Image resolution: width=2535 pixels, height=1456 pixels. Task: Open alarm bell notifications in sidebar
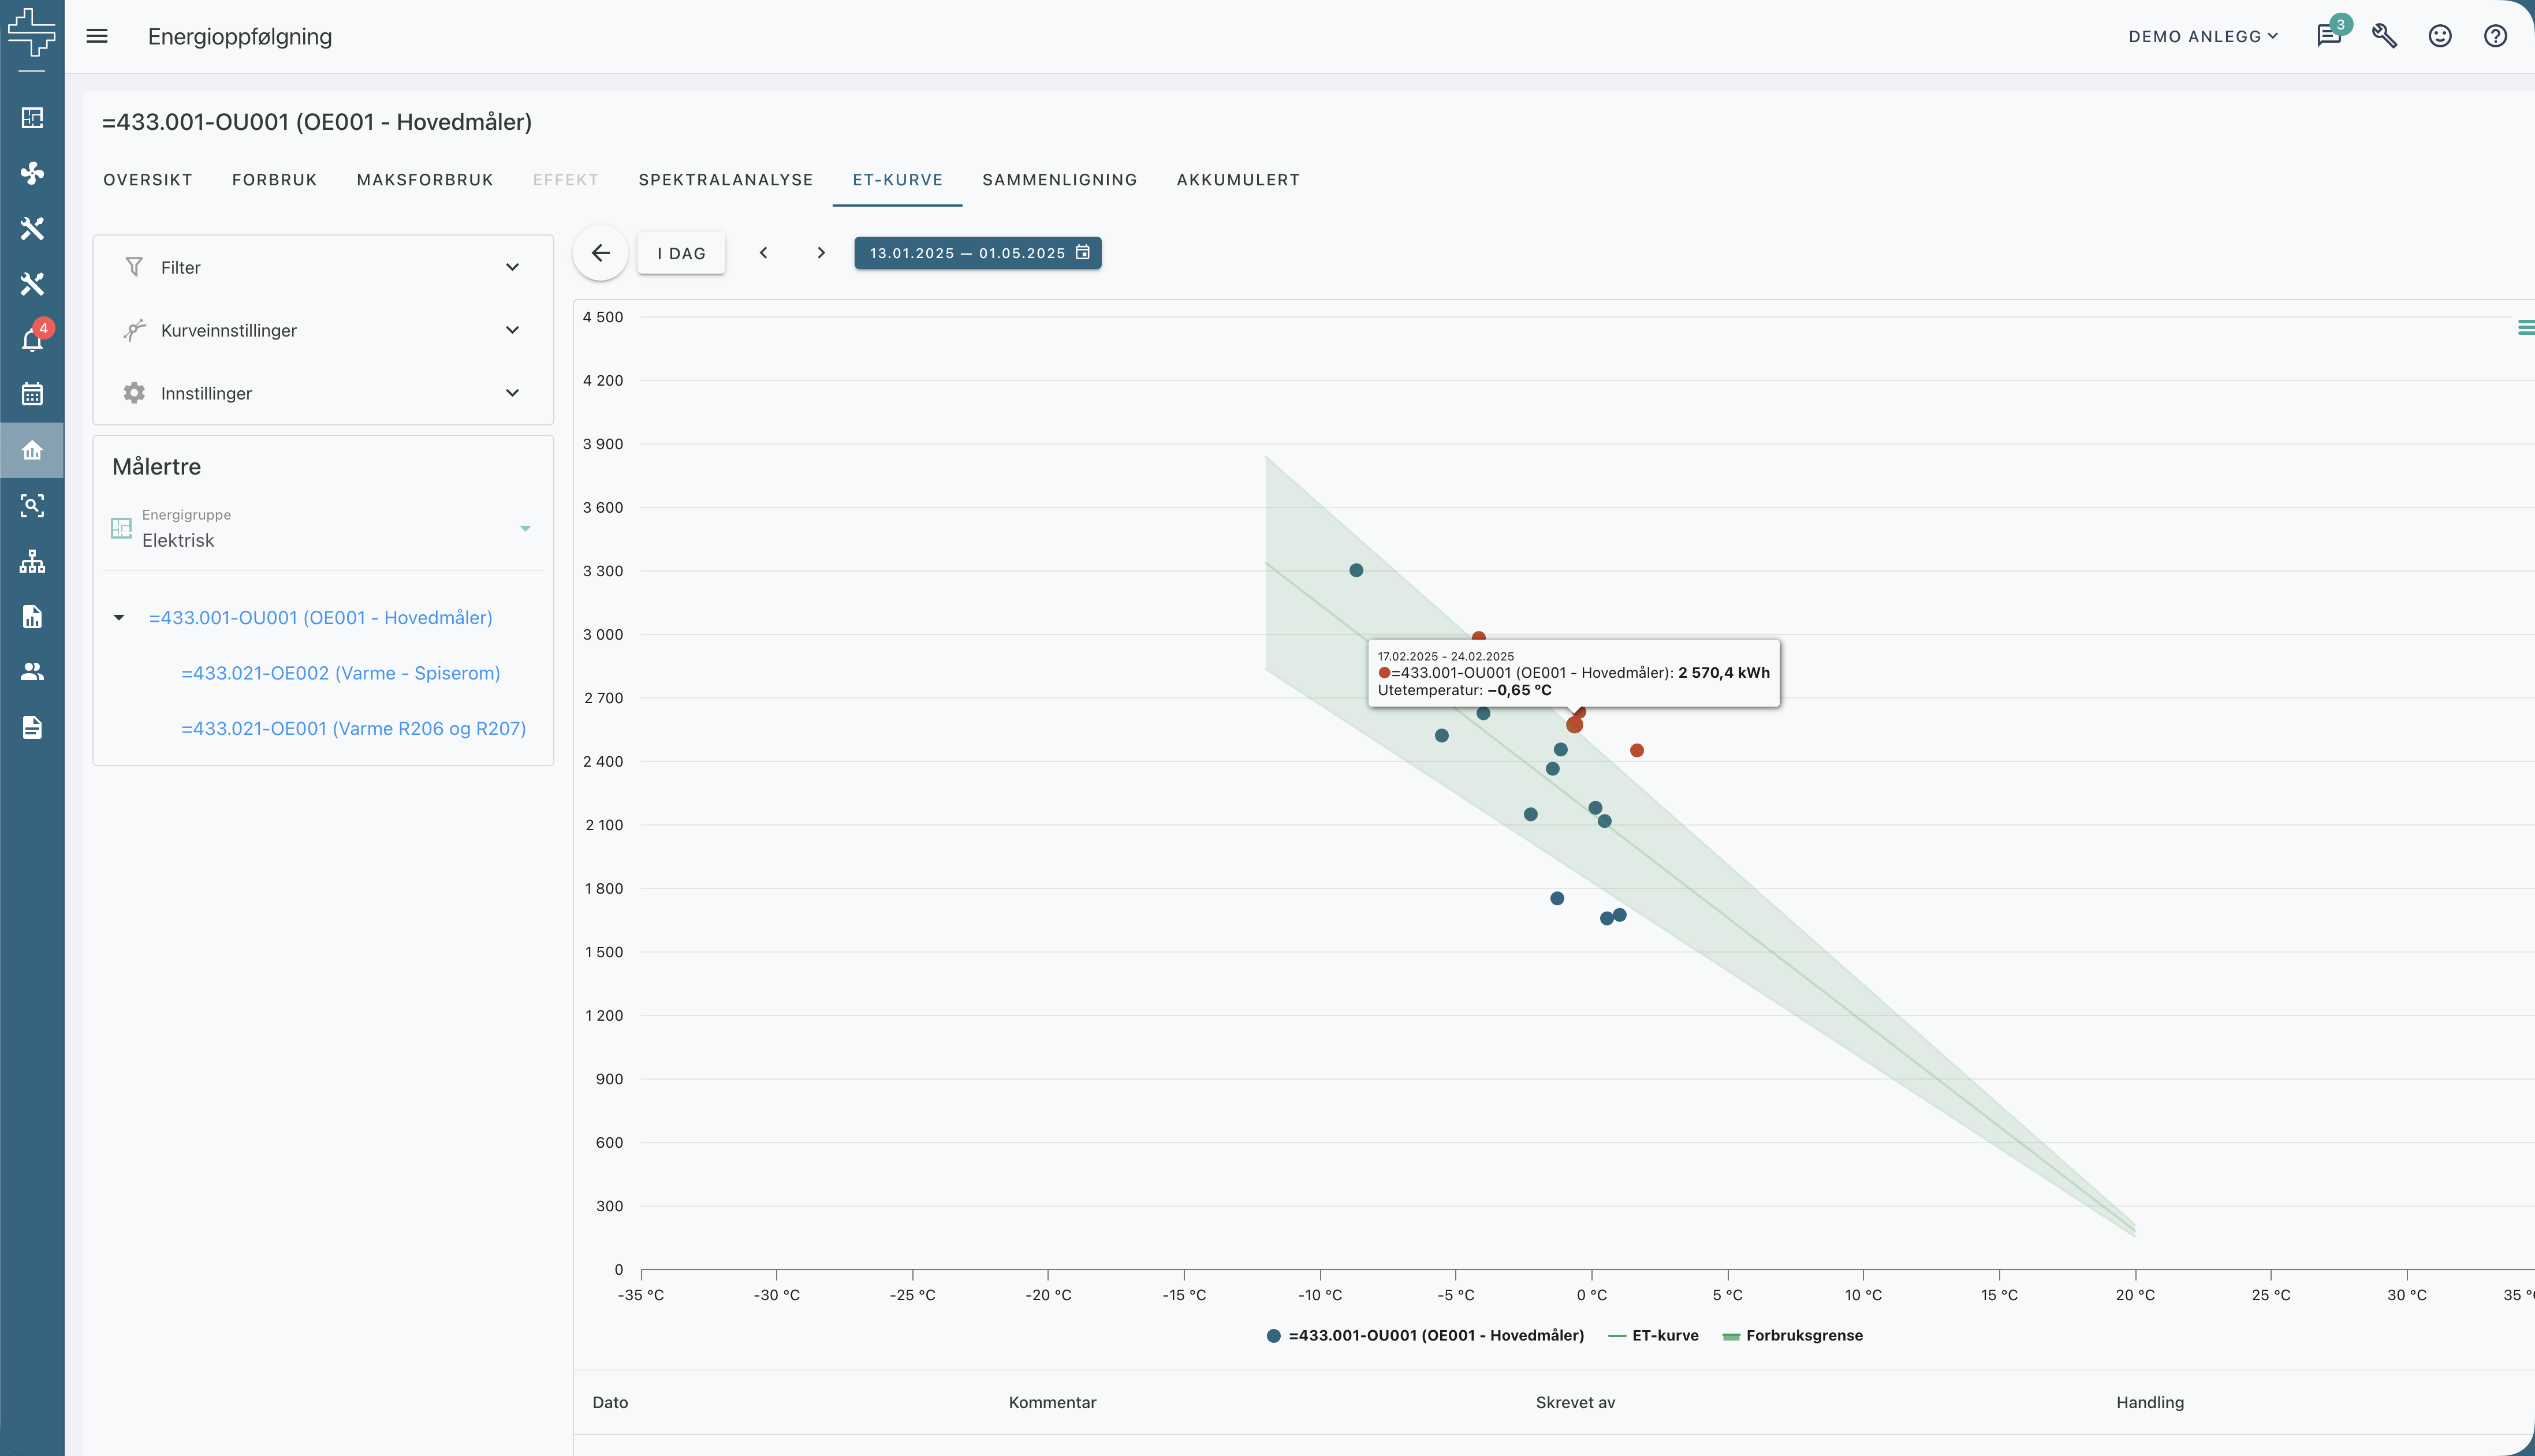click(32, 340)
